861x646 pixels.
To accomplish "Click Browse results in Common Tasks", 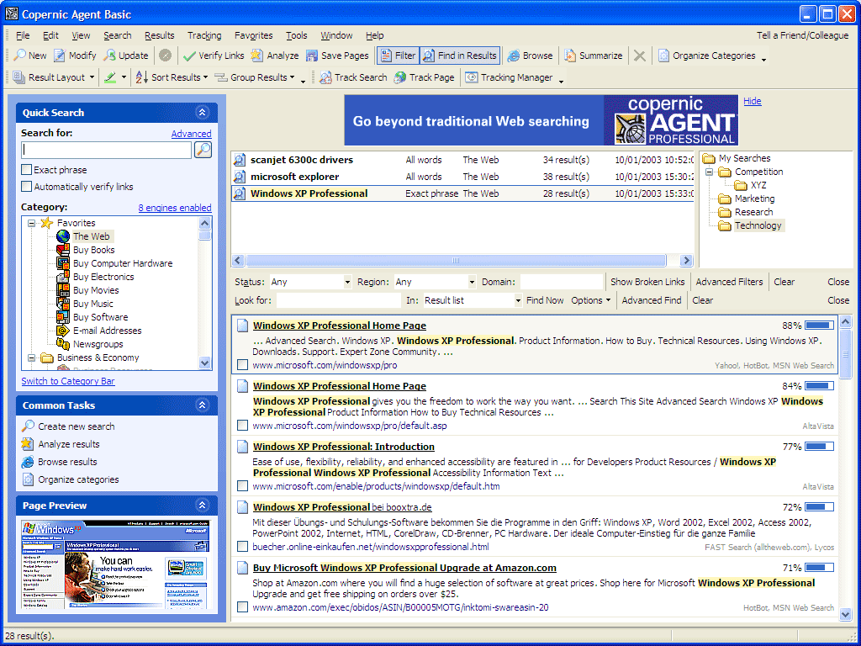I will point(67,462).
